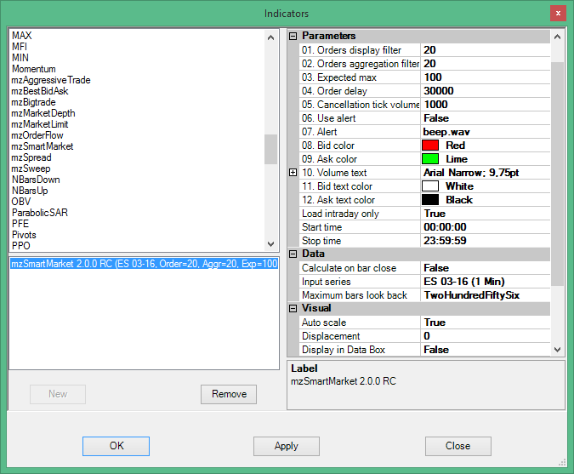The image size is (574, 474).
Task: Open Maximum bars look back dropdown value
Action: (486, 295)
